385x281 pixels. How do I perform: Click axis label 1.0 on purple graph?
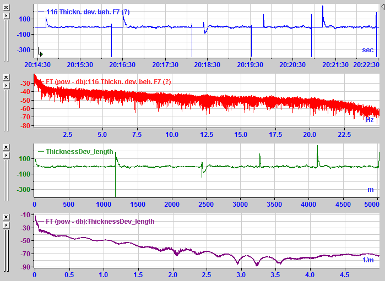coord(104,274)
